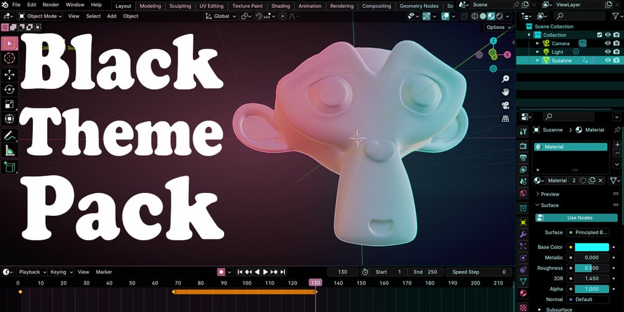Image resolution: width=624 pixels, height=312 pixels.
Task: Click the viewport zoom magnifier icon
Action: coord(505,79)
